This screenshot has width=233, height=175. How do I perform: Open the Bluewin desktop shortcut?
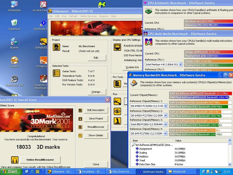click(x=14, y=43)
